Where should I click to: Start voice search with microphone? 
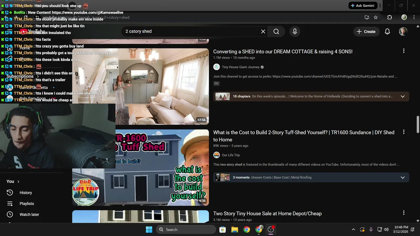[295, 31]
